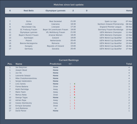Click the 07-Nov date
The width and height of the screenshot is (137, 124).
129,21
